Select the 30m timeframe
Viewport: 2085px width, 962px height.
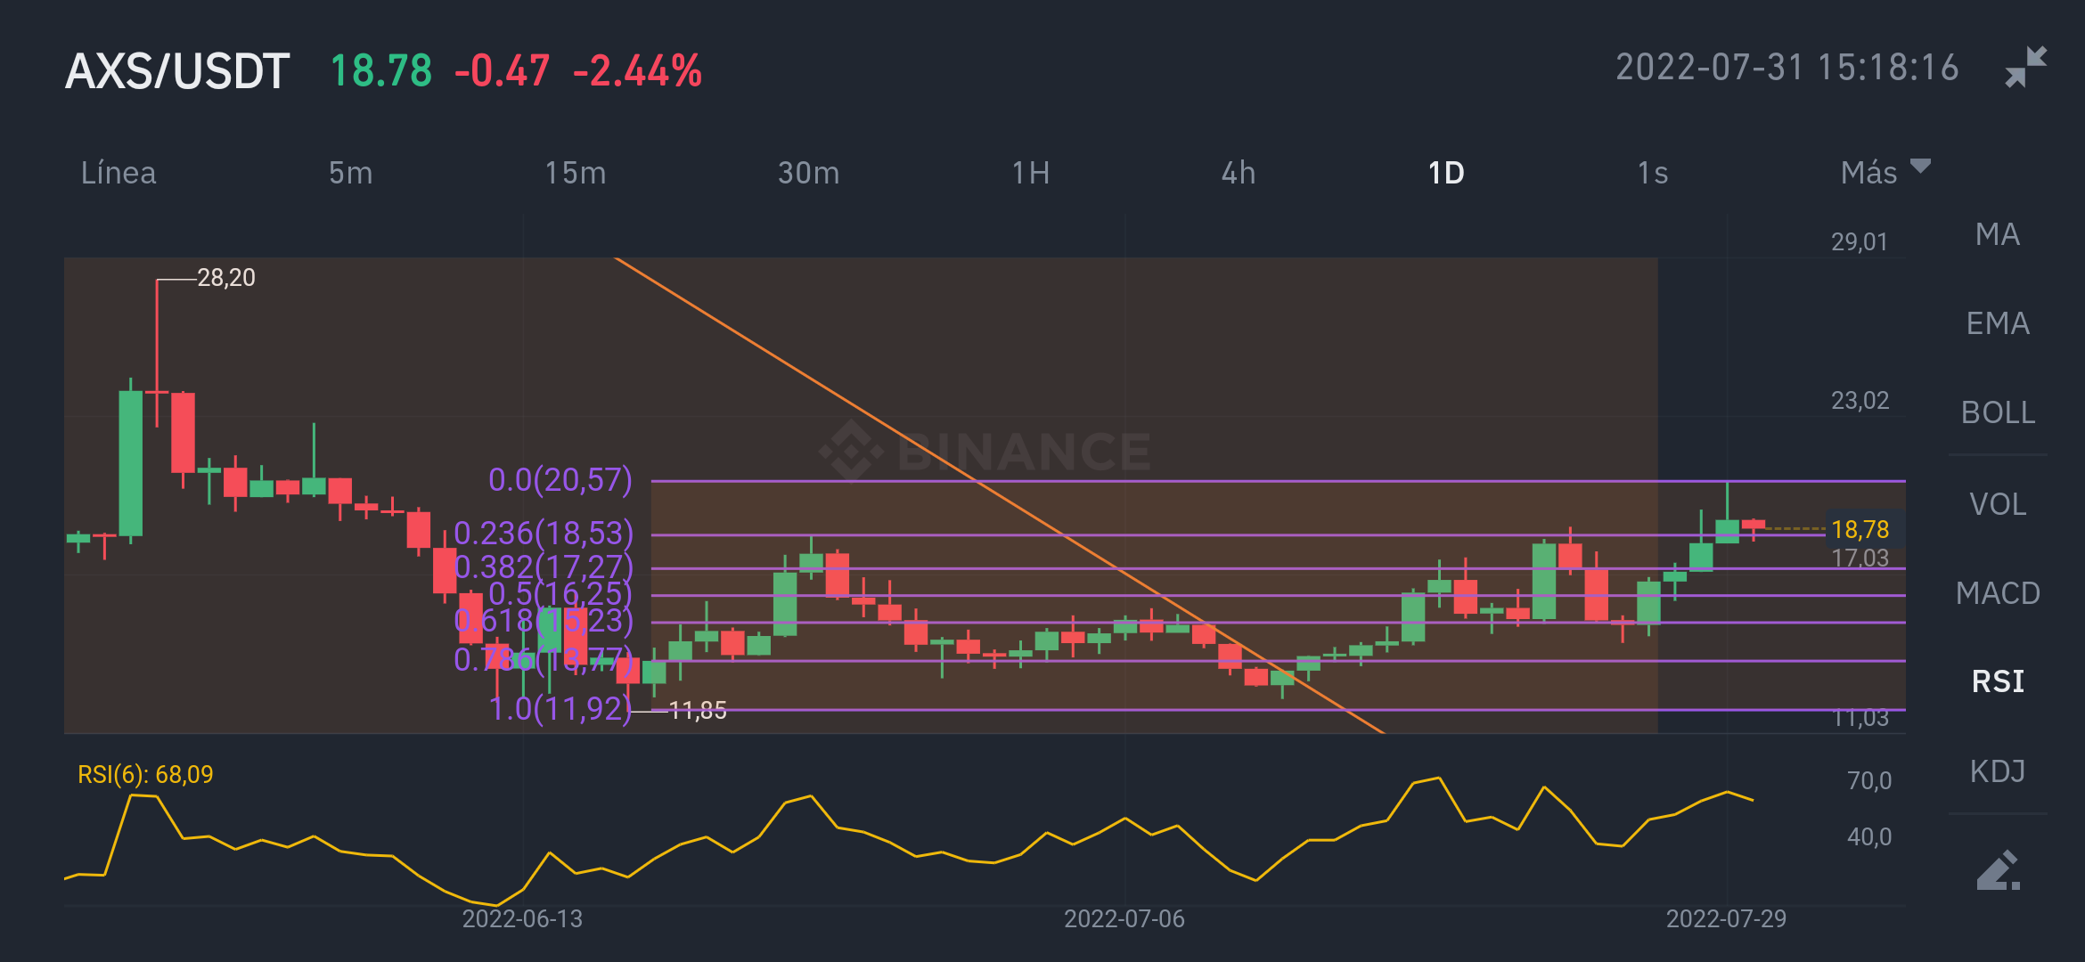[x=808, y=172]
